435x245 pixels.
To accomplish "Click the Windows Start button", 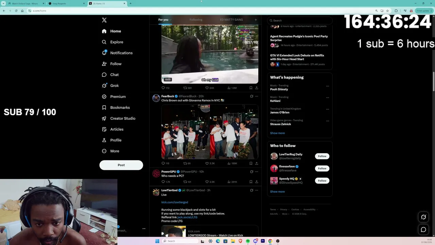I will point(157,241).
